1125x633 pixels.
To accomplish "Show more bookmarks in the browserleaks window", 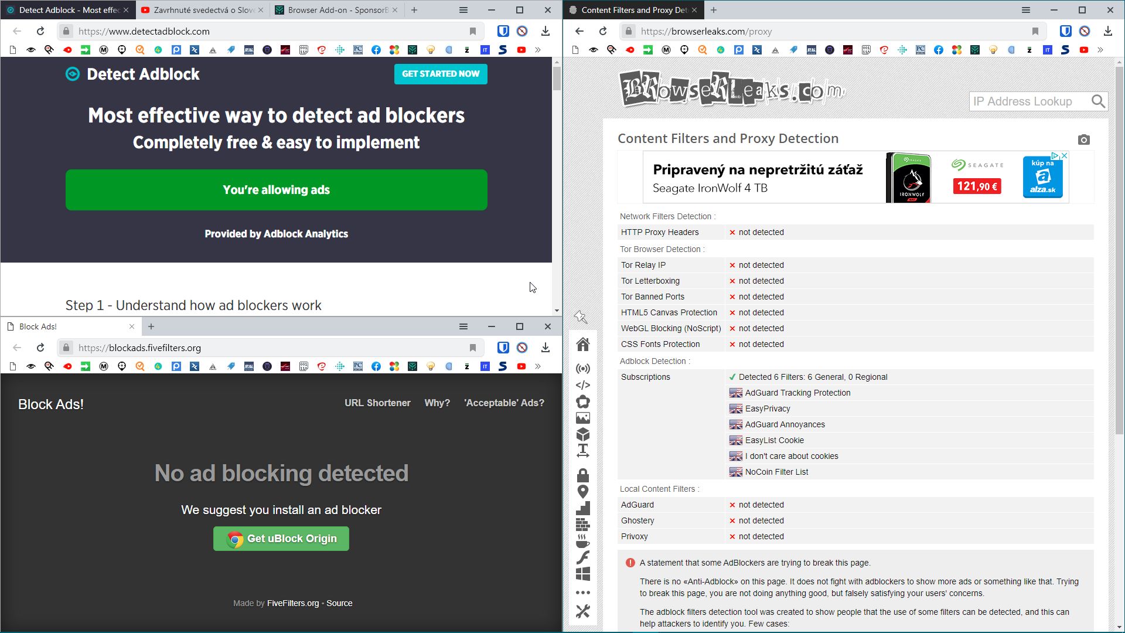I will point(1100,50).
